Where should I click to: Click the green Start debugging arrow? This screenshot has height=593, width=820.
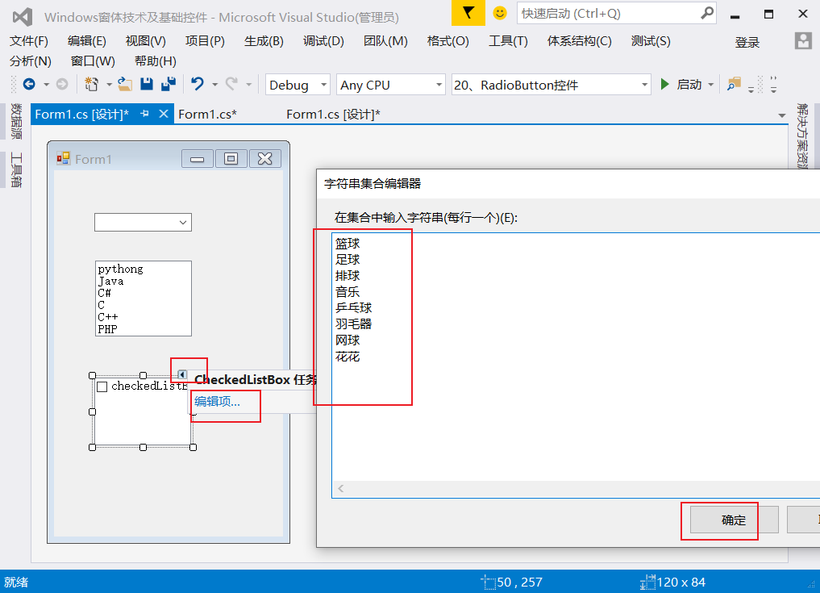pyautogui.click(x=664, y=84)
